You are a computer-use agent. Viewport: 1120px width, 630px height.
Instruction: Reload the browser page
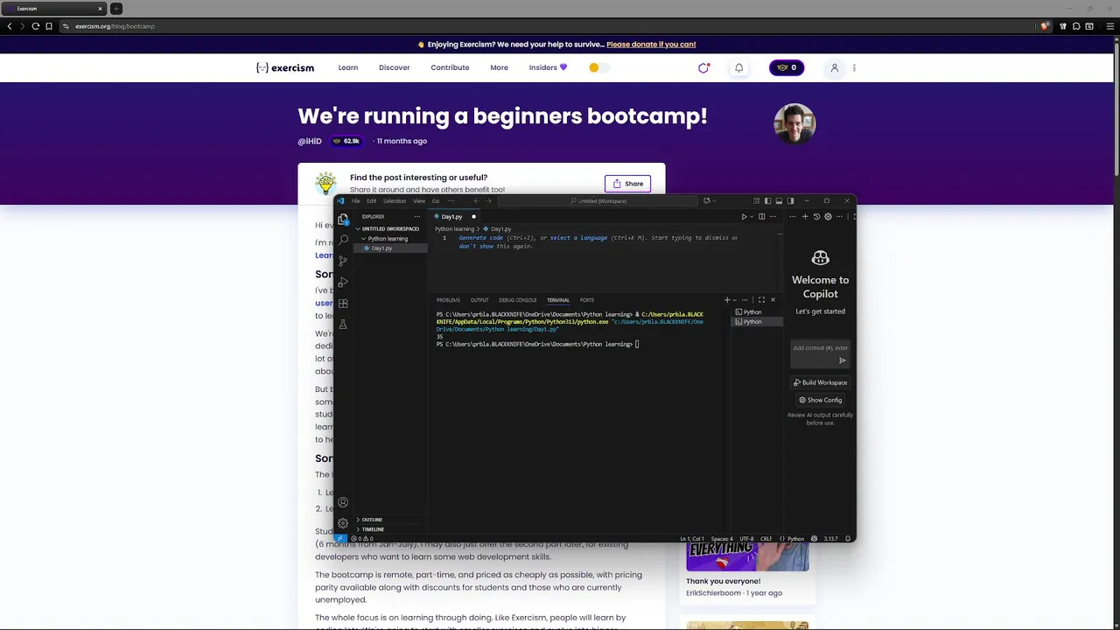click(x=35, y=26)
